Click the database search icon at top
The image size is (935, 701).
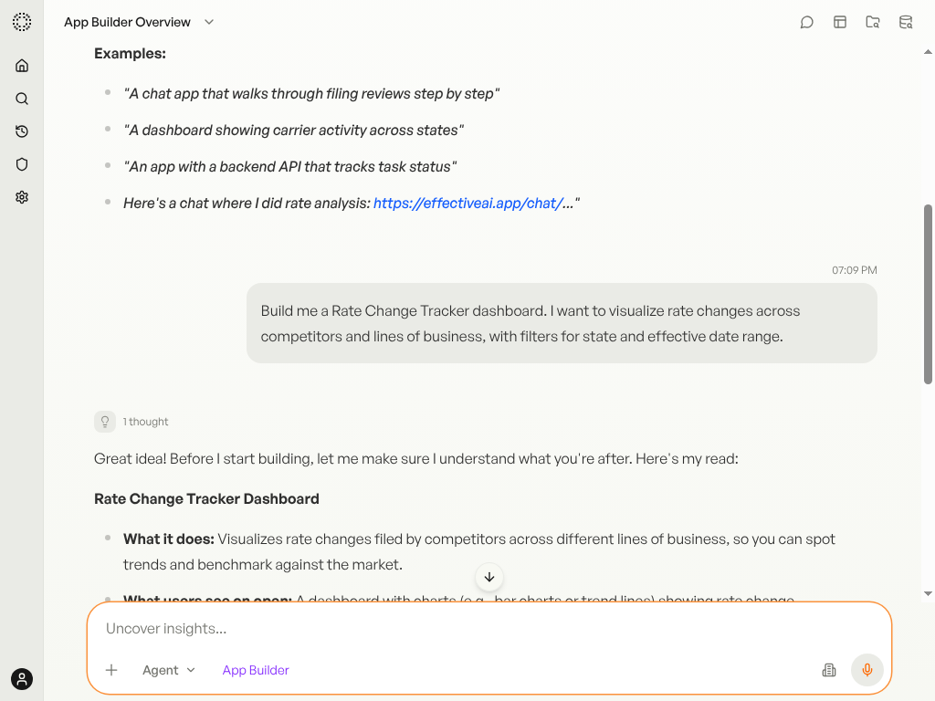click(x=906, y=22)
